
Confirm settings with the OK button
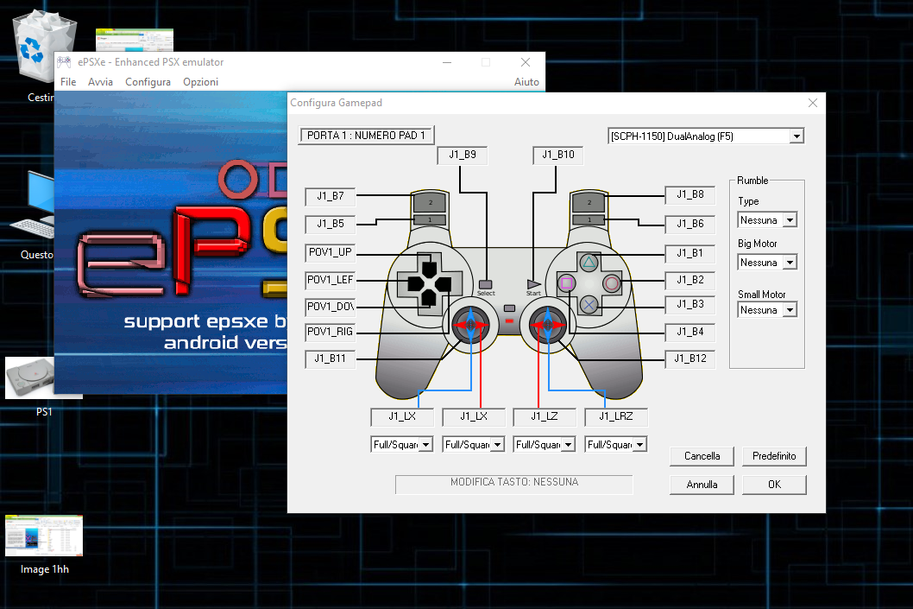(x=774, y=485)
